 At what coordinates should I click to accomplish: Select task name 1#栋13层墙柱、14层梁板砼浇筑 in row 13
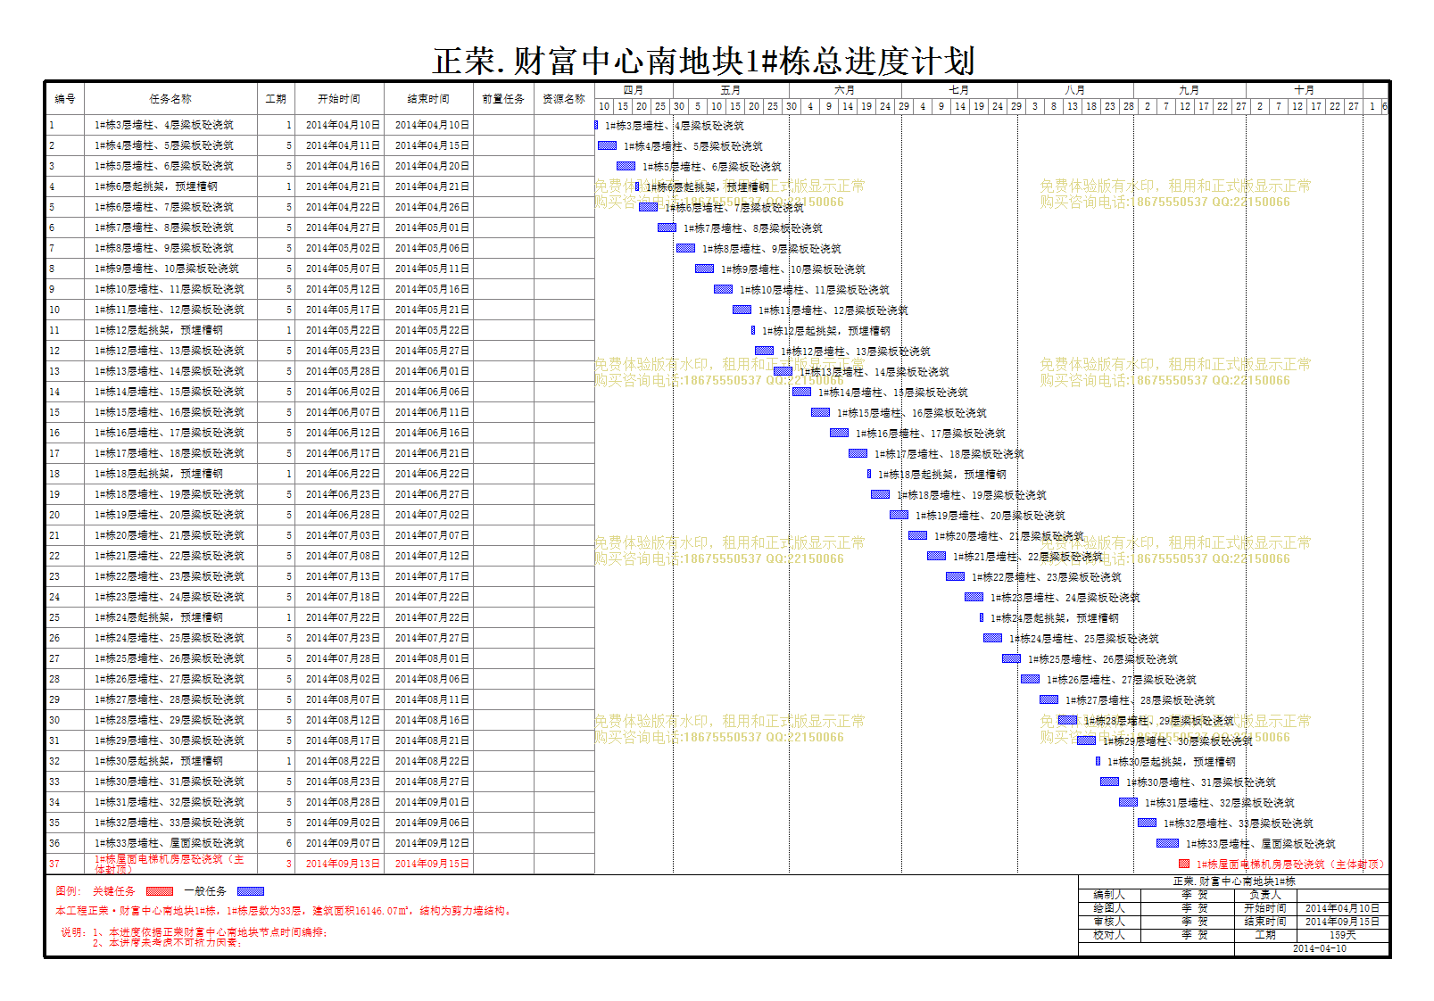[170, 371]
